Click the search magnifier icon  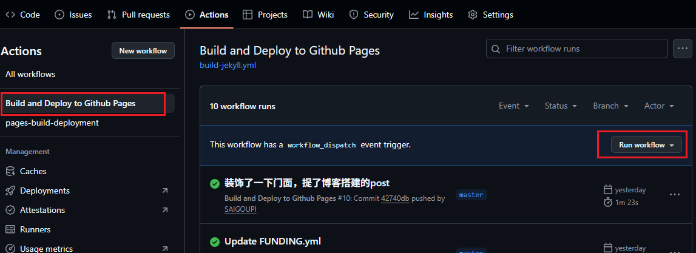(x=497, y=49)
